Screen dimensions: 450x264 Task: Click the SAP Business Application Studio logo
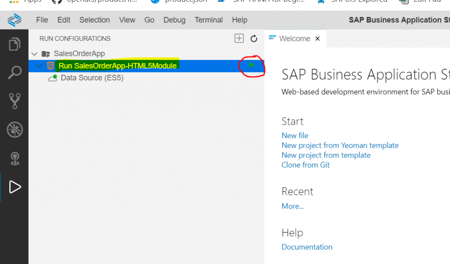(15, 20)
